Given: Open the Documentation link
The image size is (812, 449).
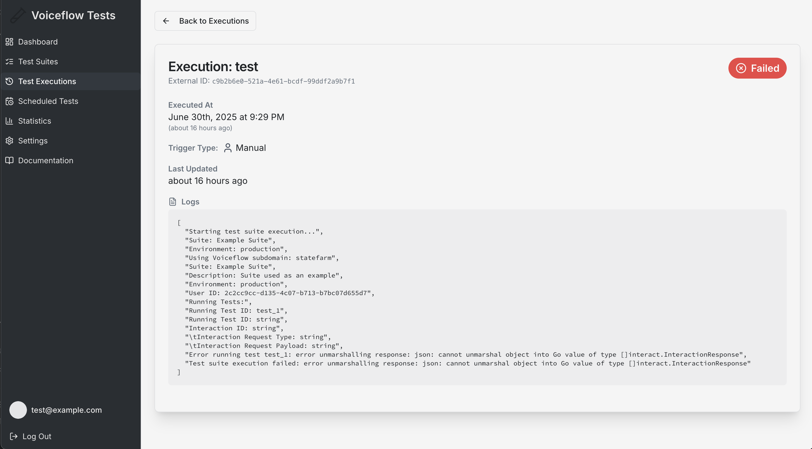Looking at the screenshot, I should (71, 160).
